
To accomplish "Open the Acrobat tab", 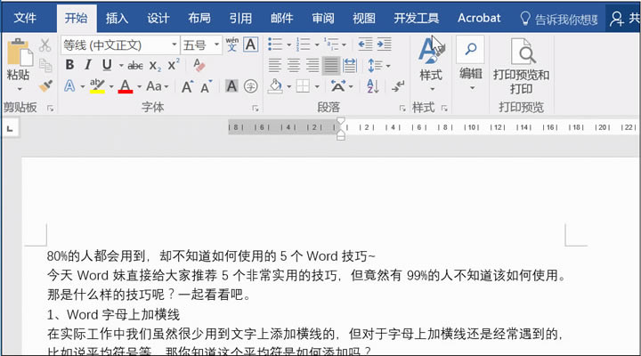I will pos(479,18).
